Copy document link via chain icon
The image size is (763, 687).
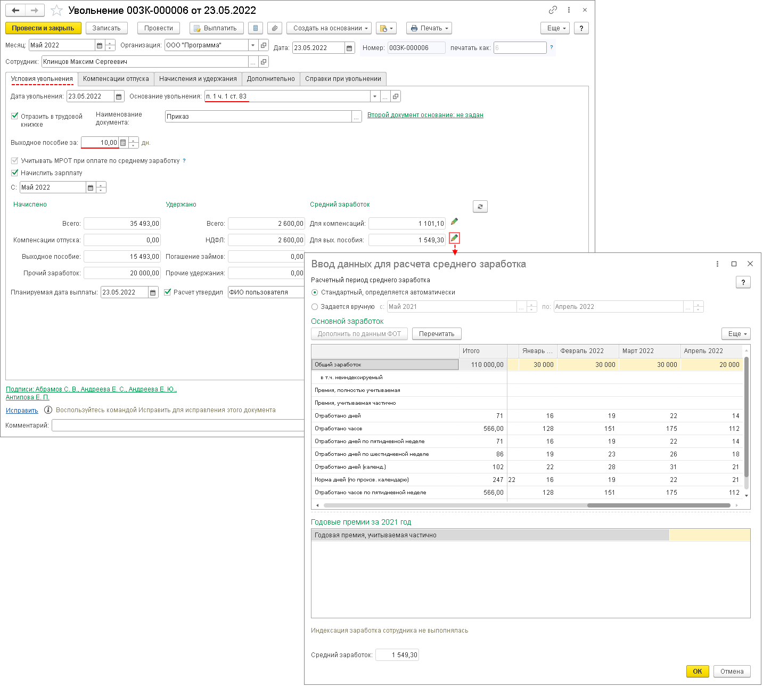(553, 10)
